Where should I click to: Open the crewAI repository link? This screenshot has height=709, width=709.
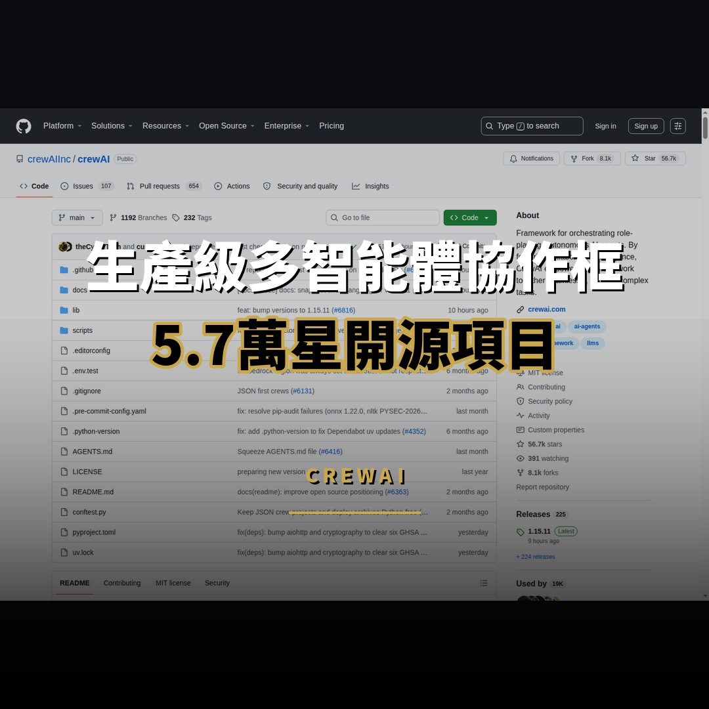tap(94, 159)
